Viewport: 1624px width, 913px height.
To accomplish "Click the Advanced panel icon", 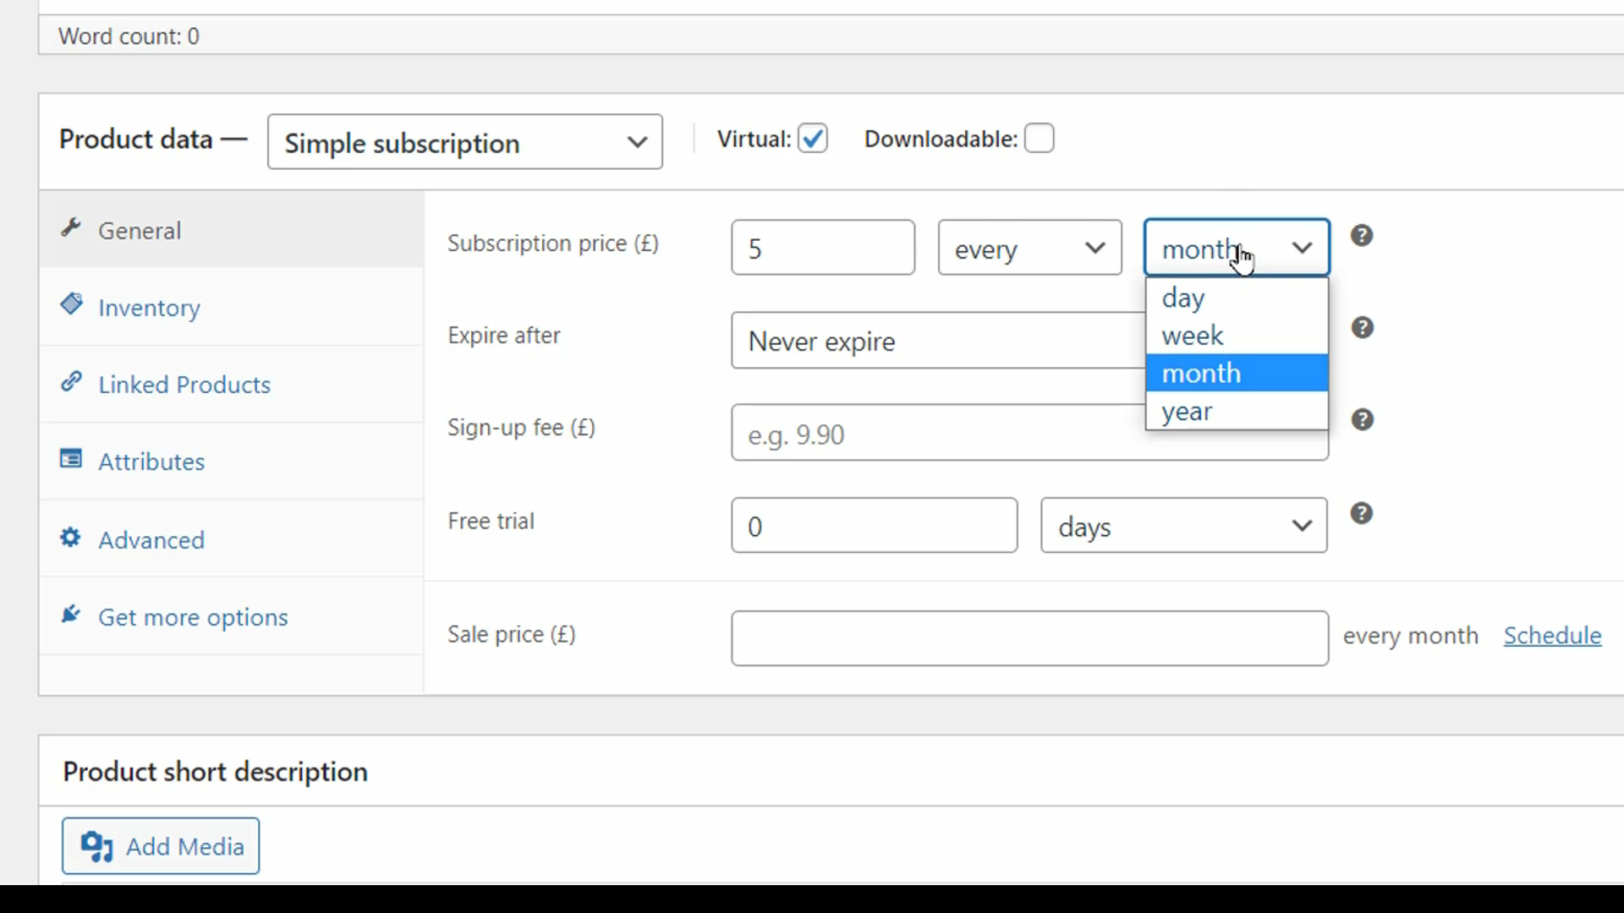I will 69,539.
